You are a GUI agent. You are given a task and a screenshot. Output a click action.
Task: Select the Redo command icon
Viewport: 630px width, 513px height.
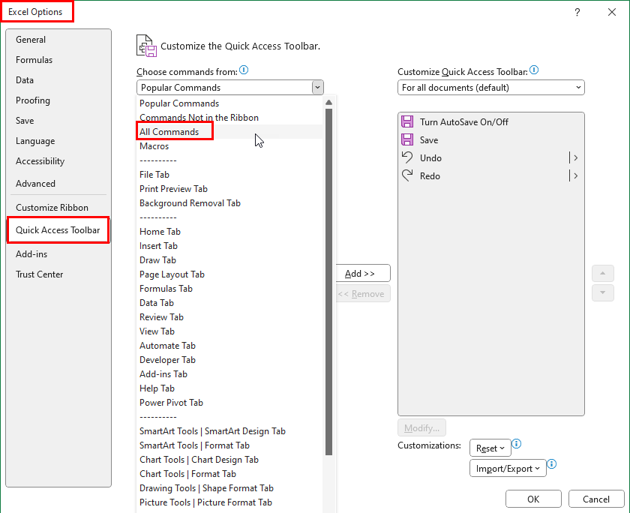click(407, 175)
